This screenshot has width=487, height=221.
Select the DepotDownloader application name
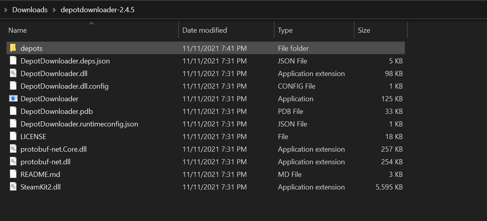tap(49, 99)
